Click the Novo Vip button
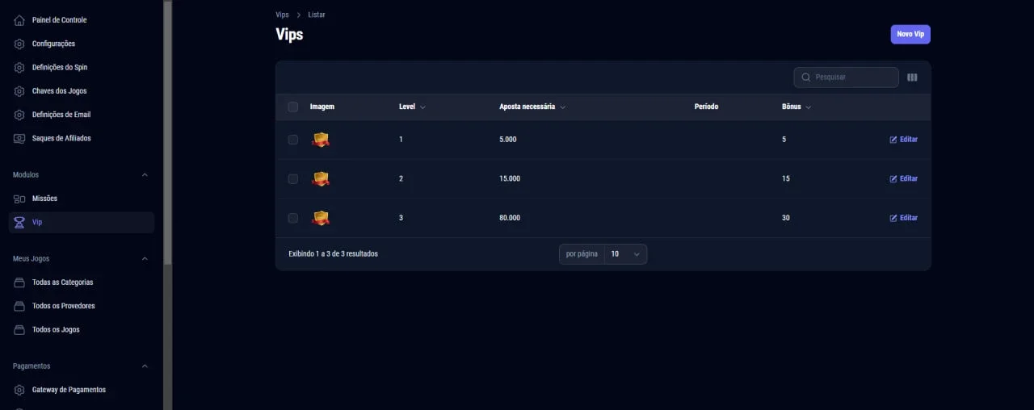The image size is (1034, 410). (x=910, y=35)
